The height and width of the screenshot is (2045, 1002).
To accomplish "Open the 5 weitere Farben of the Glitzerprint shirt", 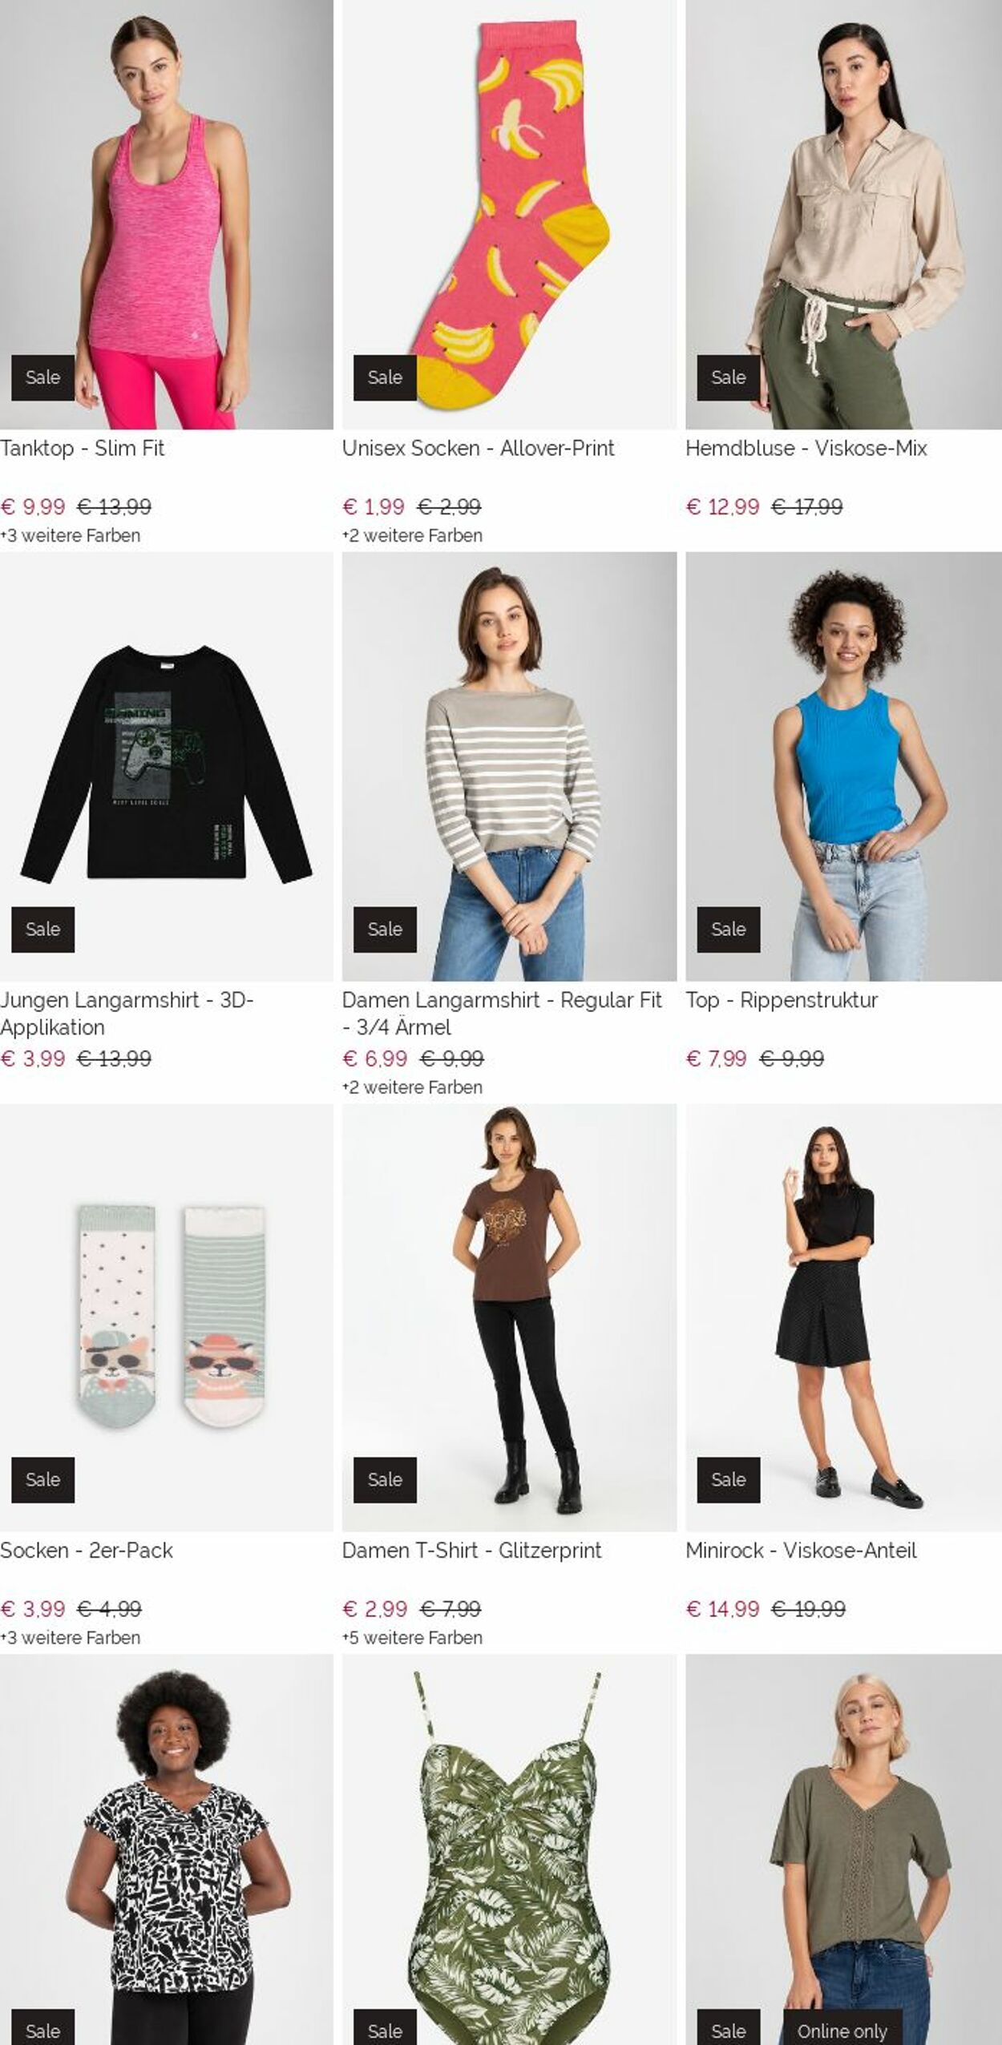I will click(x=412, y=1638).
